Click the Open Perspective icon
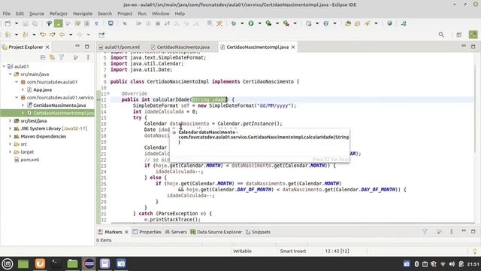The height and width of the screenshot is (271, 481). pyautogui.click(x=459, y=35)
